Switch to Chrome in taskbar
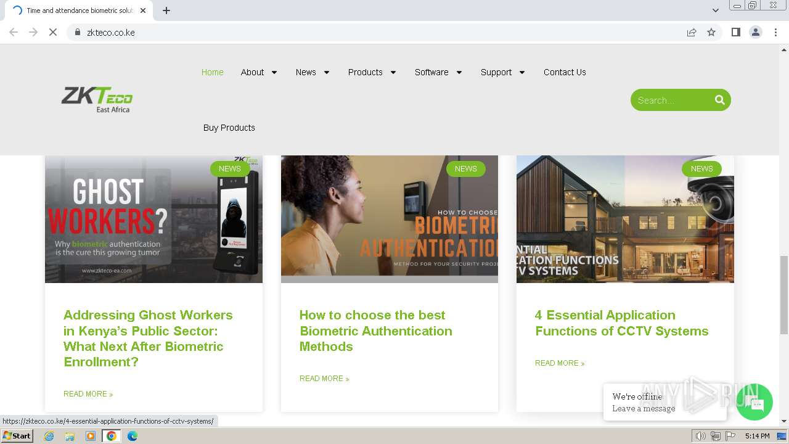The width and height of the screenshot is (789, 444). click(x=112, y=436)
